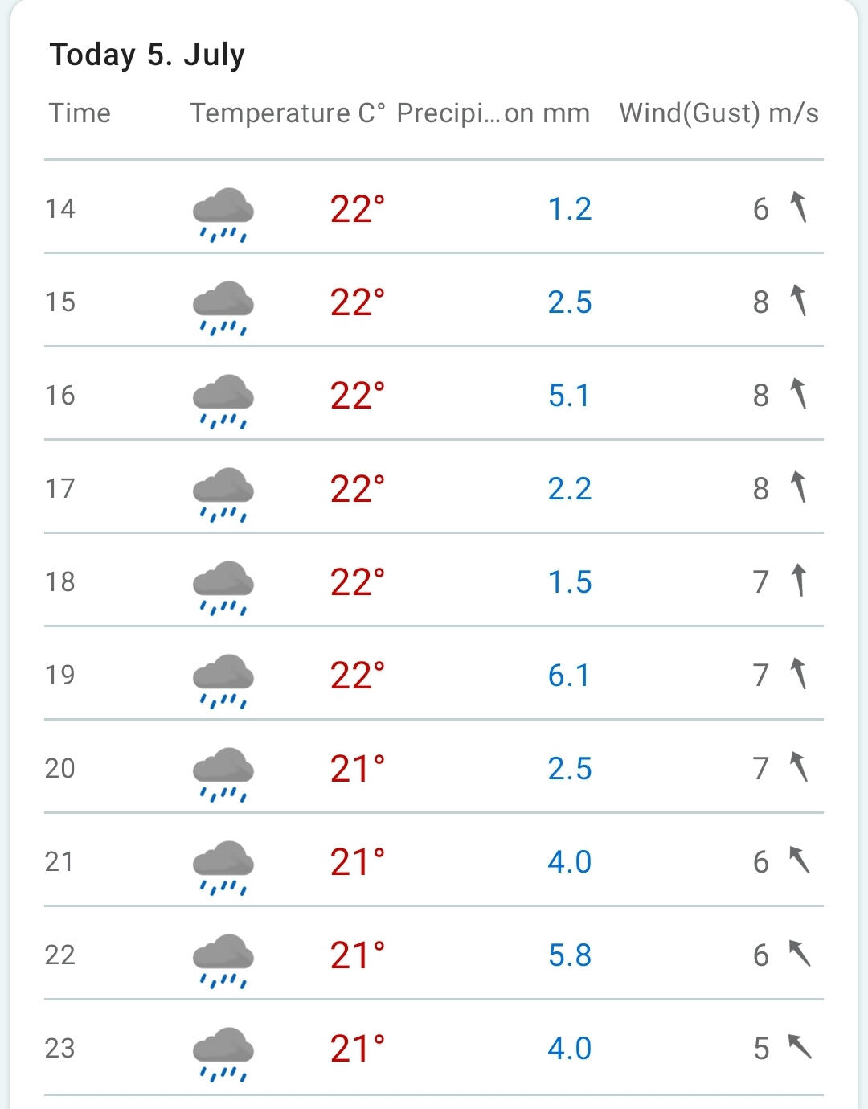Select the Temperature C° column header
This screenshot has width=868, height=1109.
(x=288, y=113)
